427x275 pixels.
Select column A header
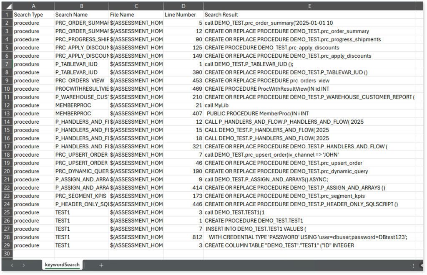[x=33, y=6]
